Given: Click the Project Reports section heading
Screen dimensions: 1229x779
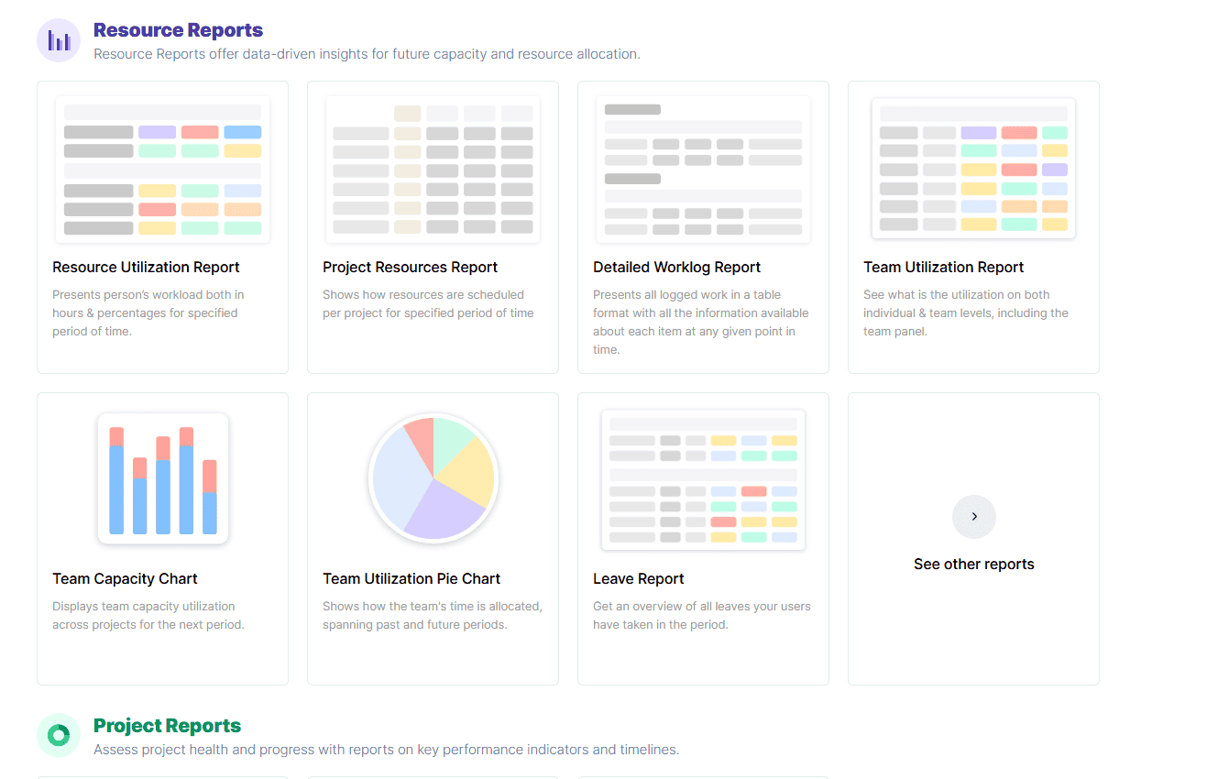Looking at the screenshot, I should [x=167, y=725].
